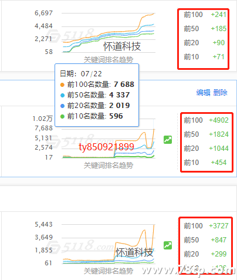Click the 删除 link

(x=221, y=93)
